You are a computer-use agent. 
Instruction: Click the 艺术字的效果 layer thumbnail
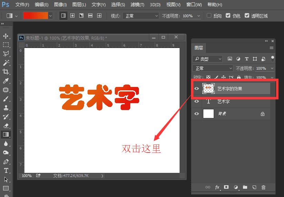[208, 89]
